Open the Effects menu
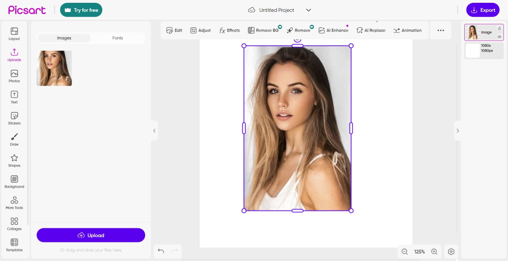 coord(229,30)
